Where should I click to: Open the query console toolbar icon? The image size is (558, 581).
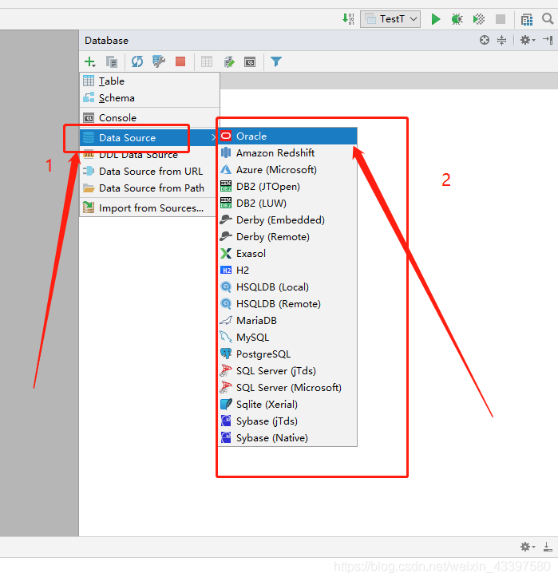point(250,62)
